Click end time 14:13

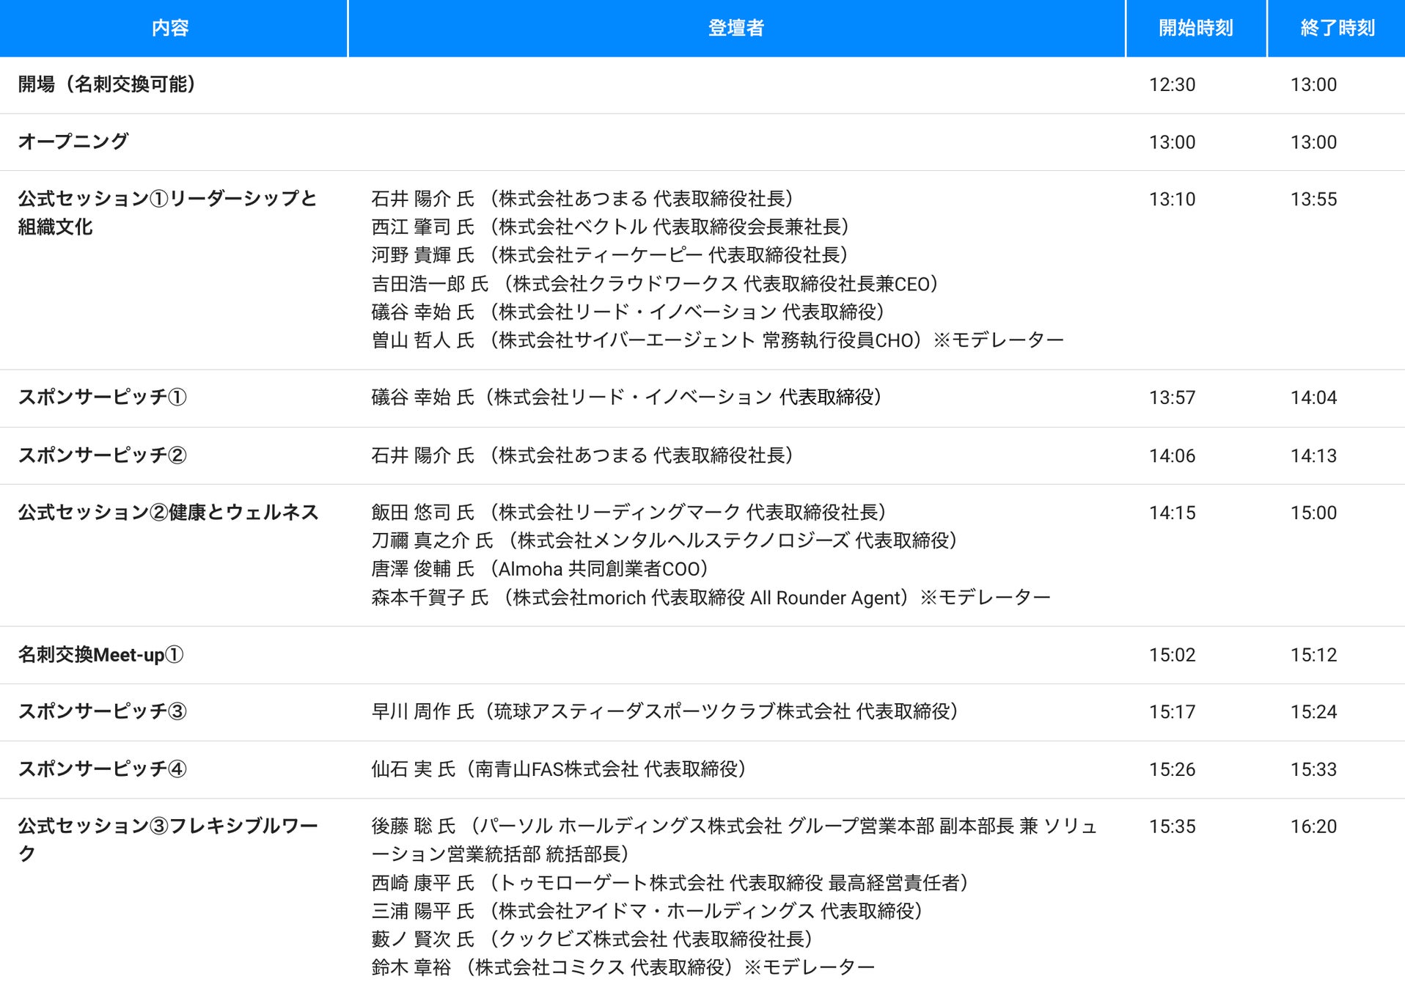pos(1313,455)
